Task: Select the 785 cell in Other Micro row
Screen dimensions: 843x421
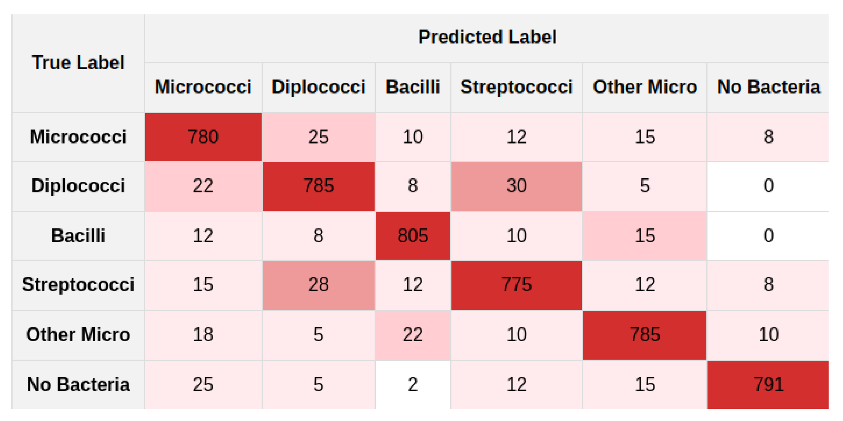Action: (644, 334)
